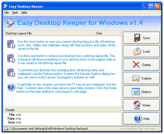Open the Help menu
The image size is (164, 134).
[x=24, y=12]
